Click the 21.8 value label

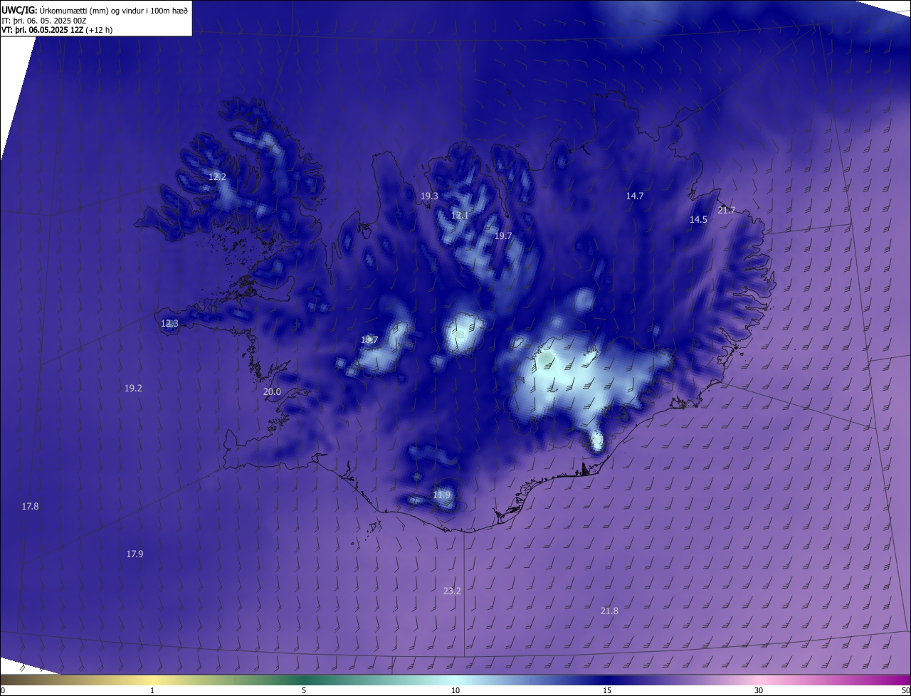[x=609, y=611]
